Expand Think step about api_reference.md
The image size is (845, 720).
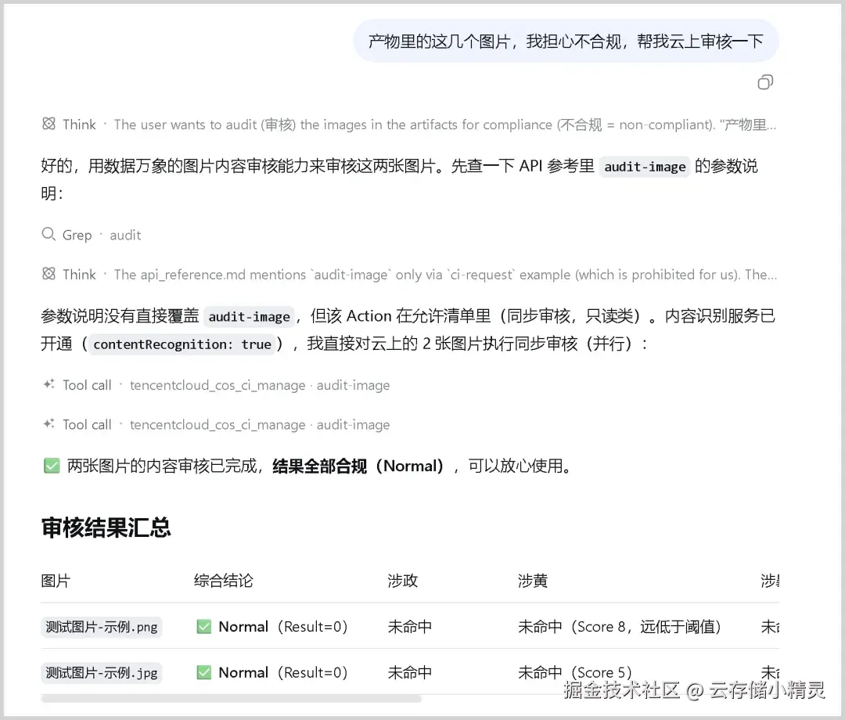[409, 275]
